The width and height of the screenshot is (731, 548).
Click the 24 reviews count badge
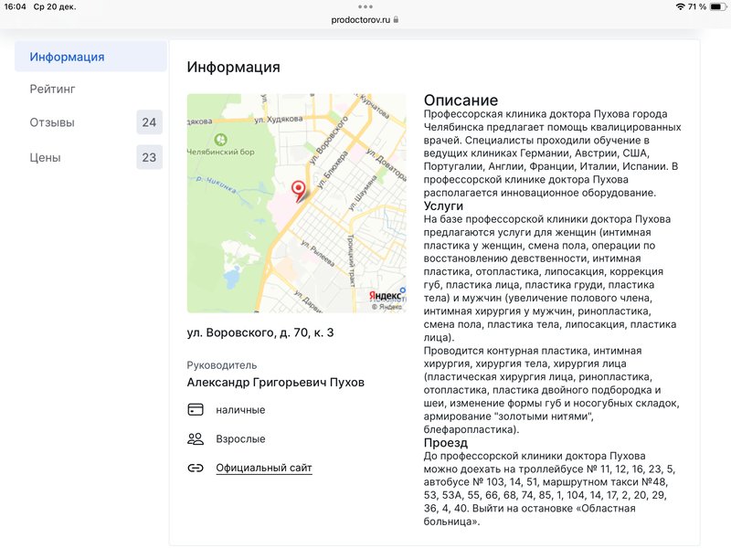point(149,122)
